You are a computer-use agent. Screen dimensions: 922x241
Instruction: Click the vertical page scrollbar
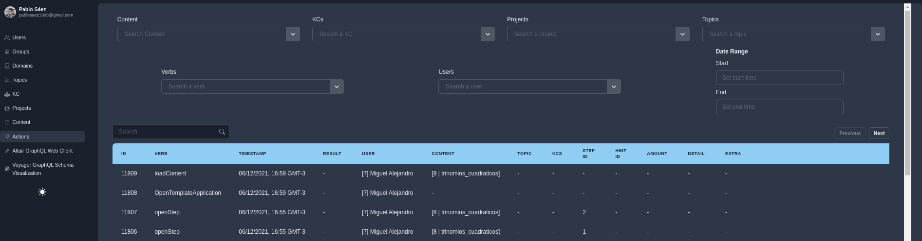[907, 92]
